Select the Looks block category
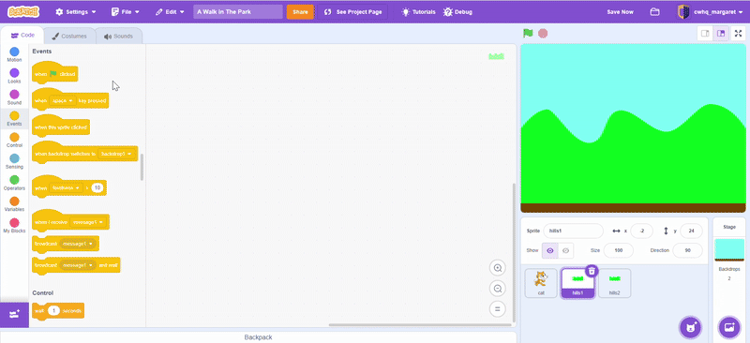This screenshot has height=343, width=750. 14,76
